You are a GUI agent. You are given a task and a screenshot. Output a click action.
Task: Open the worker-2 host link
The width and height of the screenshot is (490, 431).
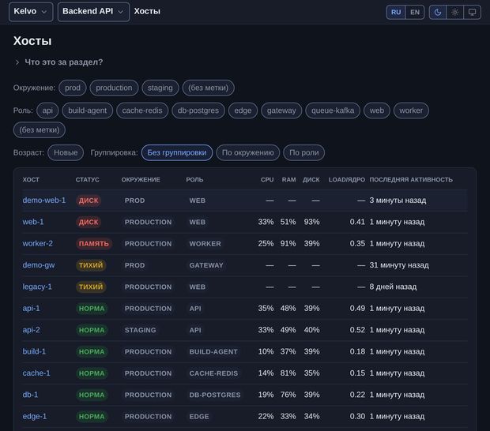point(37,243)
